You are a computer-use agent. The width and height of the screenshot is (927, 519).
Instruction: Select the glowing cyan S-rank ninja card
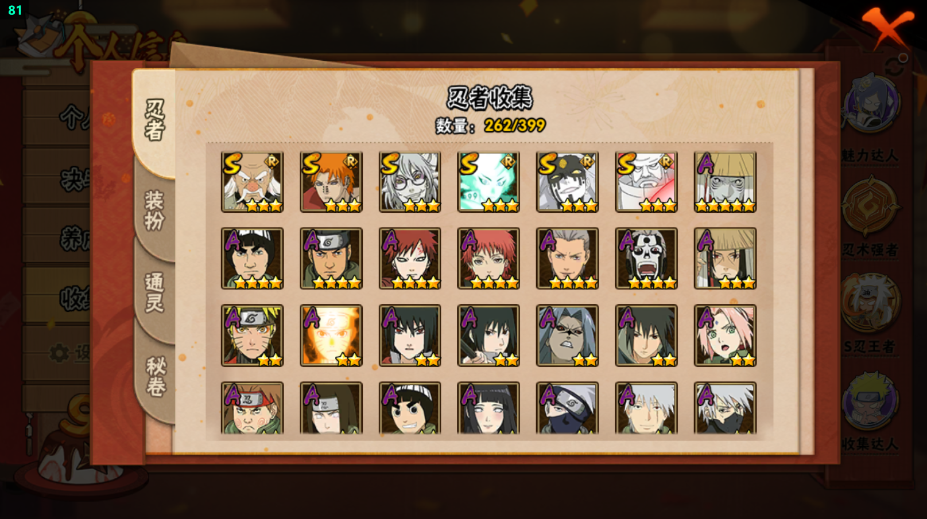pyautogui.click(x=488, y=182)
